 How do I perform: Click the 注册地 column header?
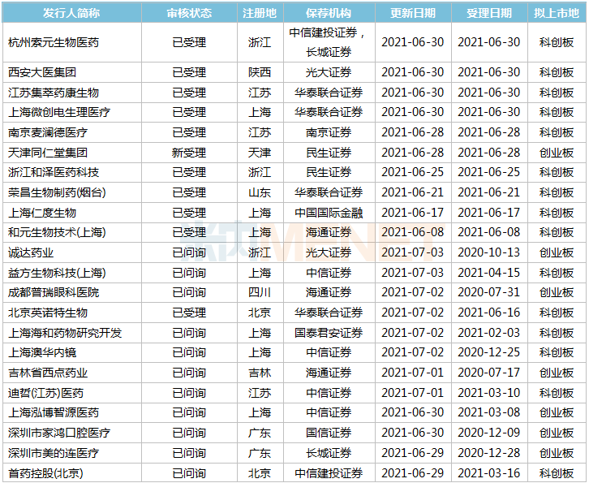click(x=260, y=13)
